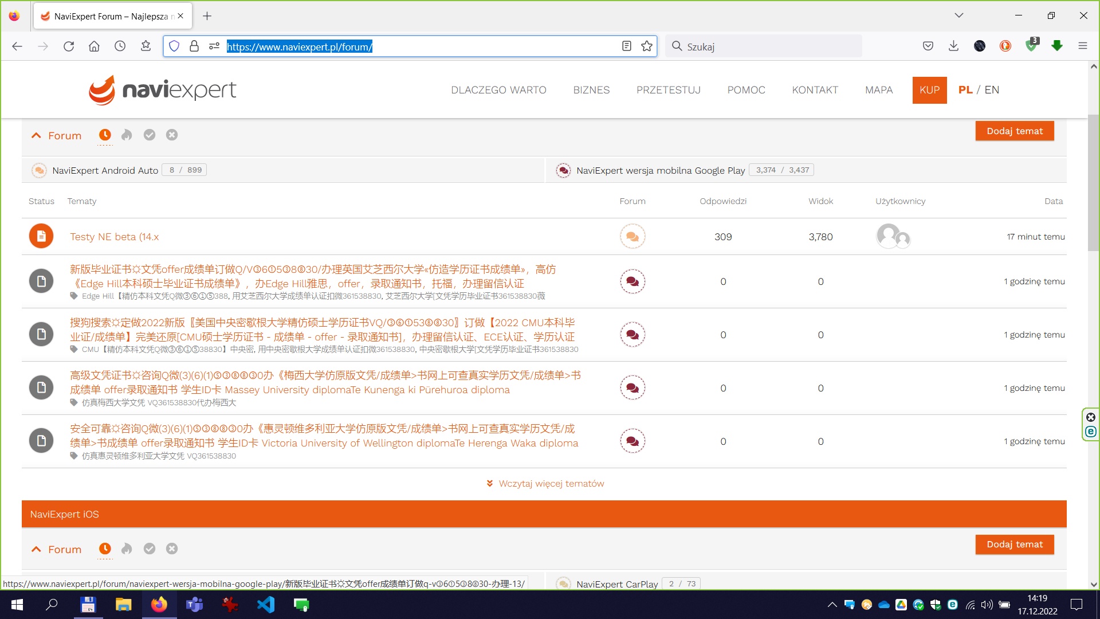The width and height of the screenshot is (1100, 619).
Task: Open BIZNES menu item
Action: click(x=591, y=90)
